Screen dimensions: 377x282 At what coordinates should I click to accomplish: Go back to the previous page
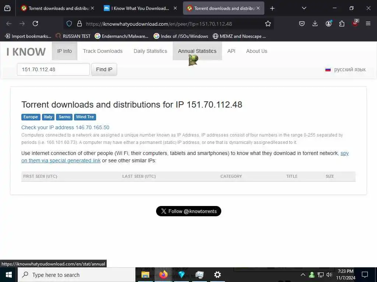click(9, 23)
